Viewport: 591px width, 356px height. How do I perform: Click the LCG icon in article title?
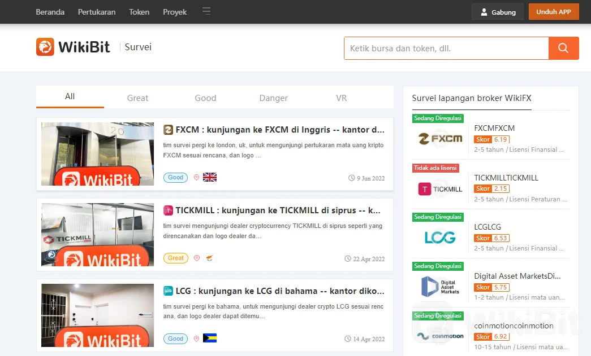[168, 291]
